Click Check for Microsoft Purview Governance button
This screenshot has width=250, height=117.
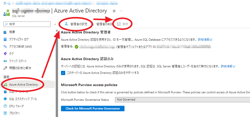[x=93, y=109]
